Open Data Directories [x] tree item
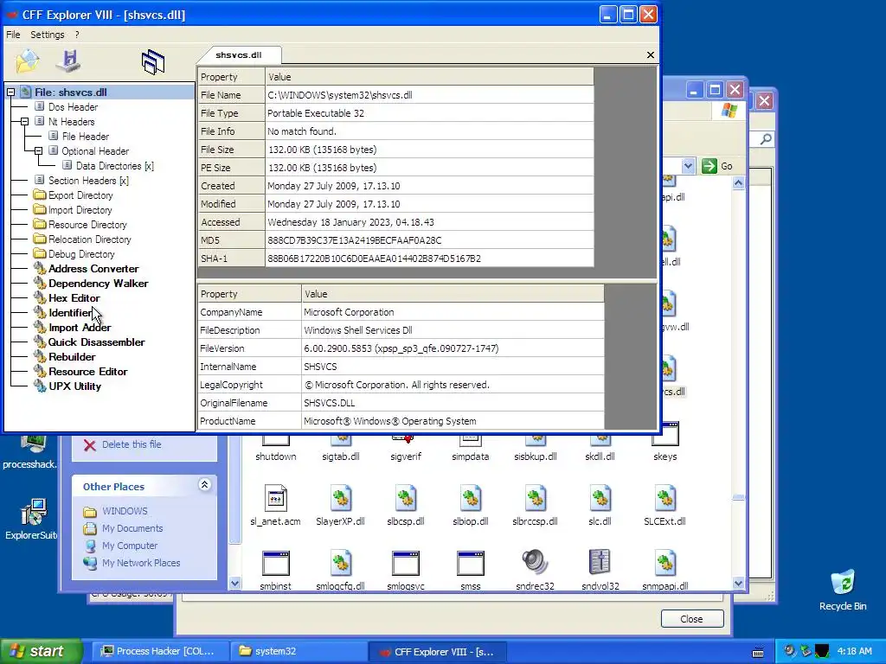 115,165
